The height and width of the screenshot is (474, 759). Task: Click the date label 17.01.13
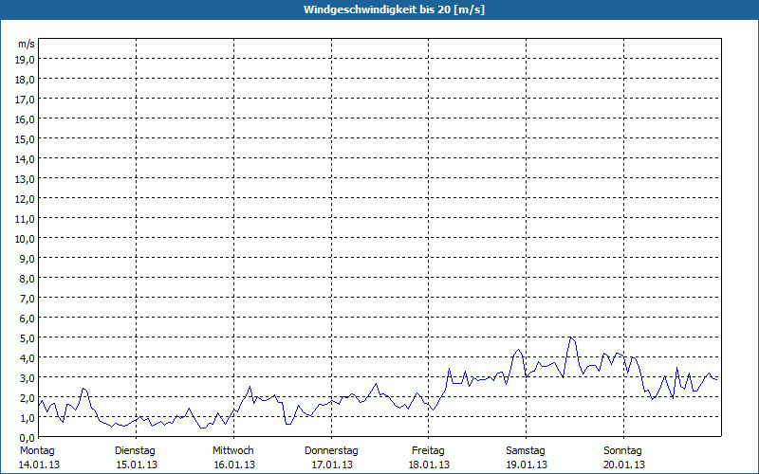[332, 465]
